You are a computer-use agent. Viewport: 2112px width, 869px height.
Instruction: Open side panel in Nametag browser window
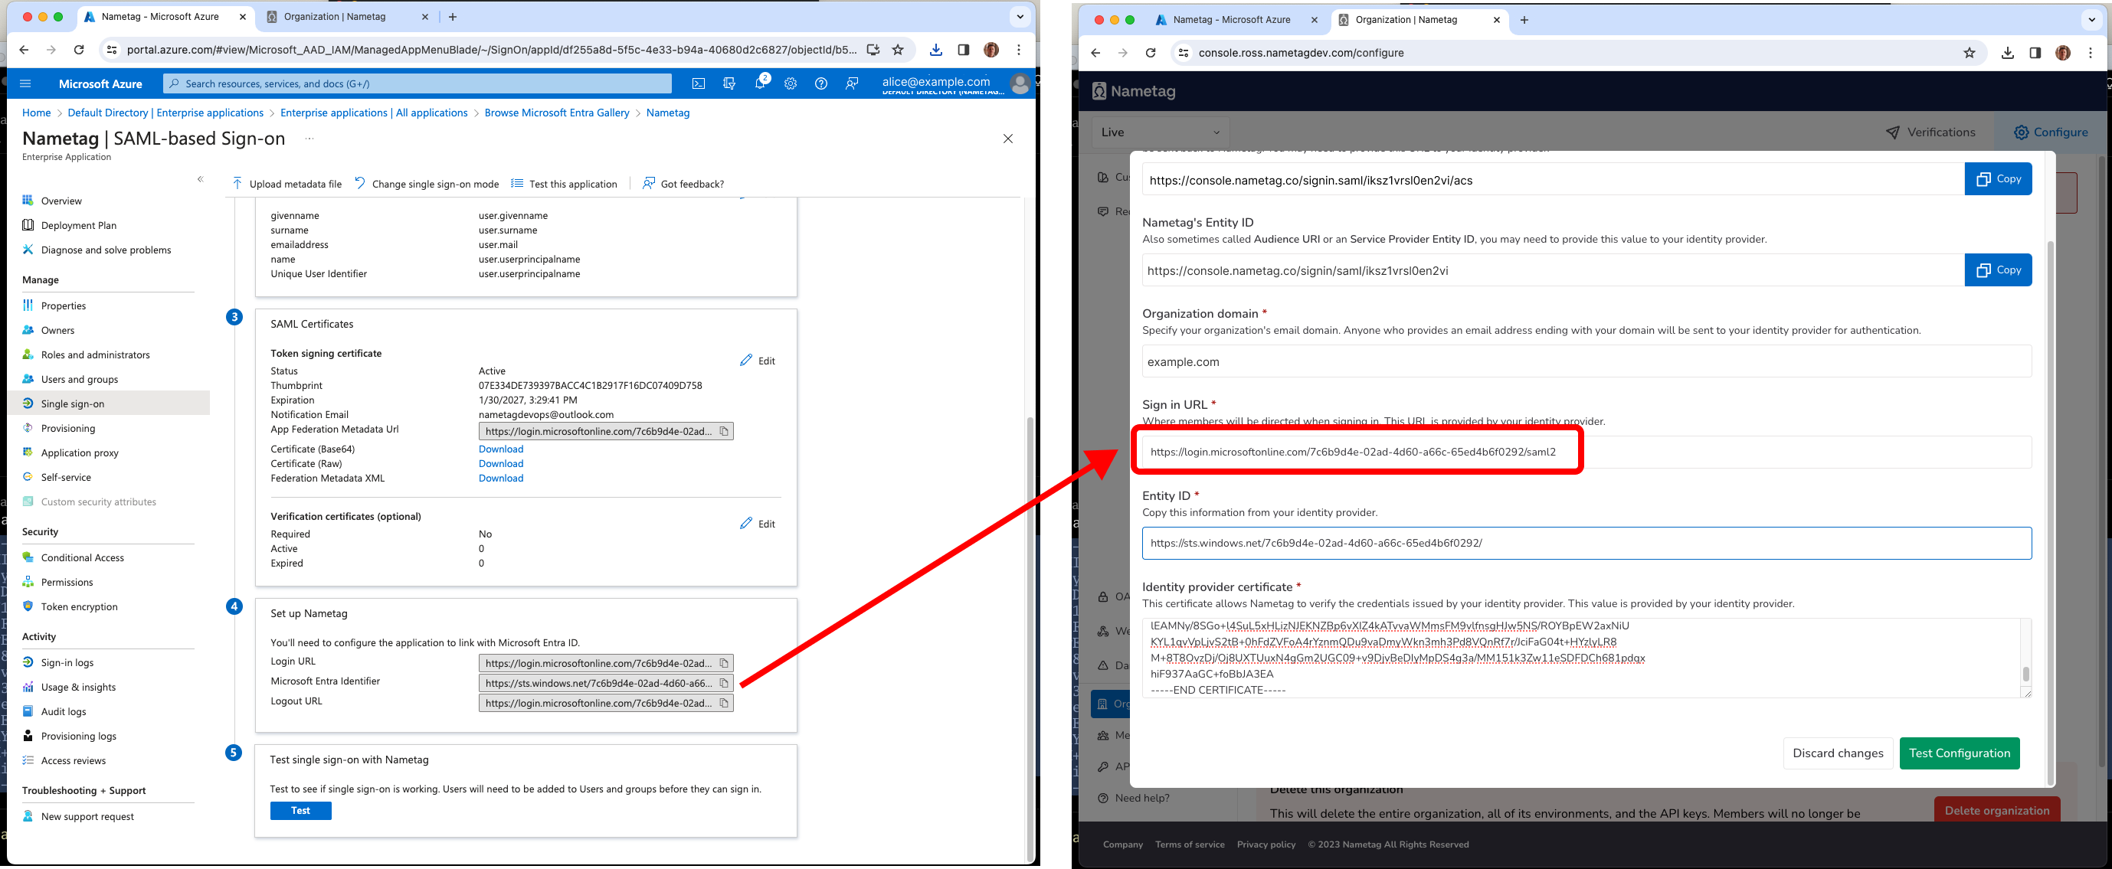click(x=2035, y=54)
